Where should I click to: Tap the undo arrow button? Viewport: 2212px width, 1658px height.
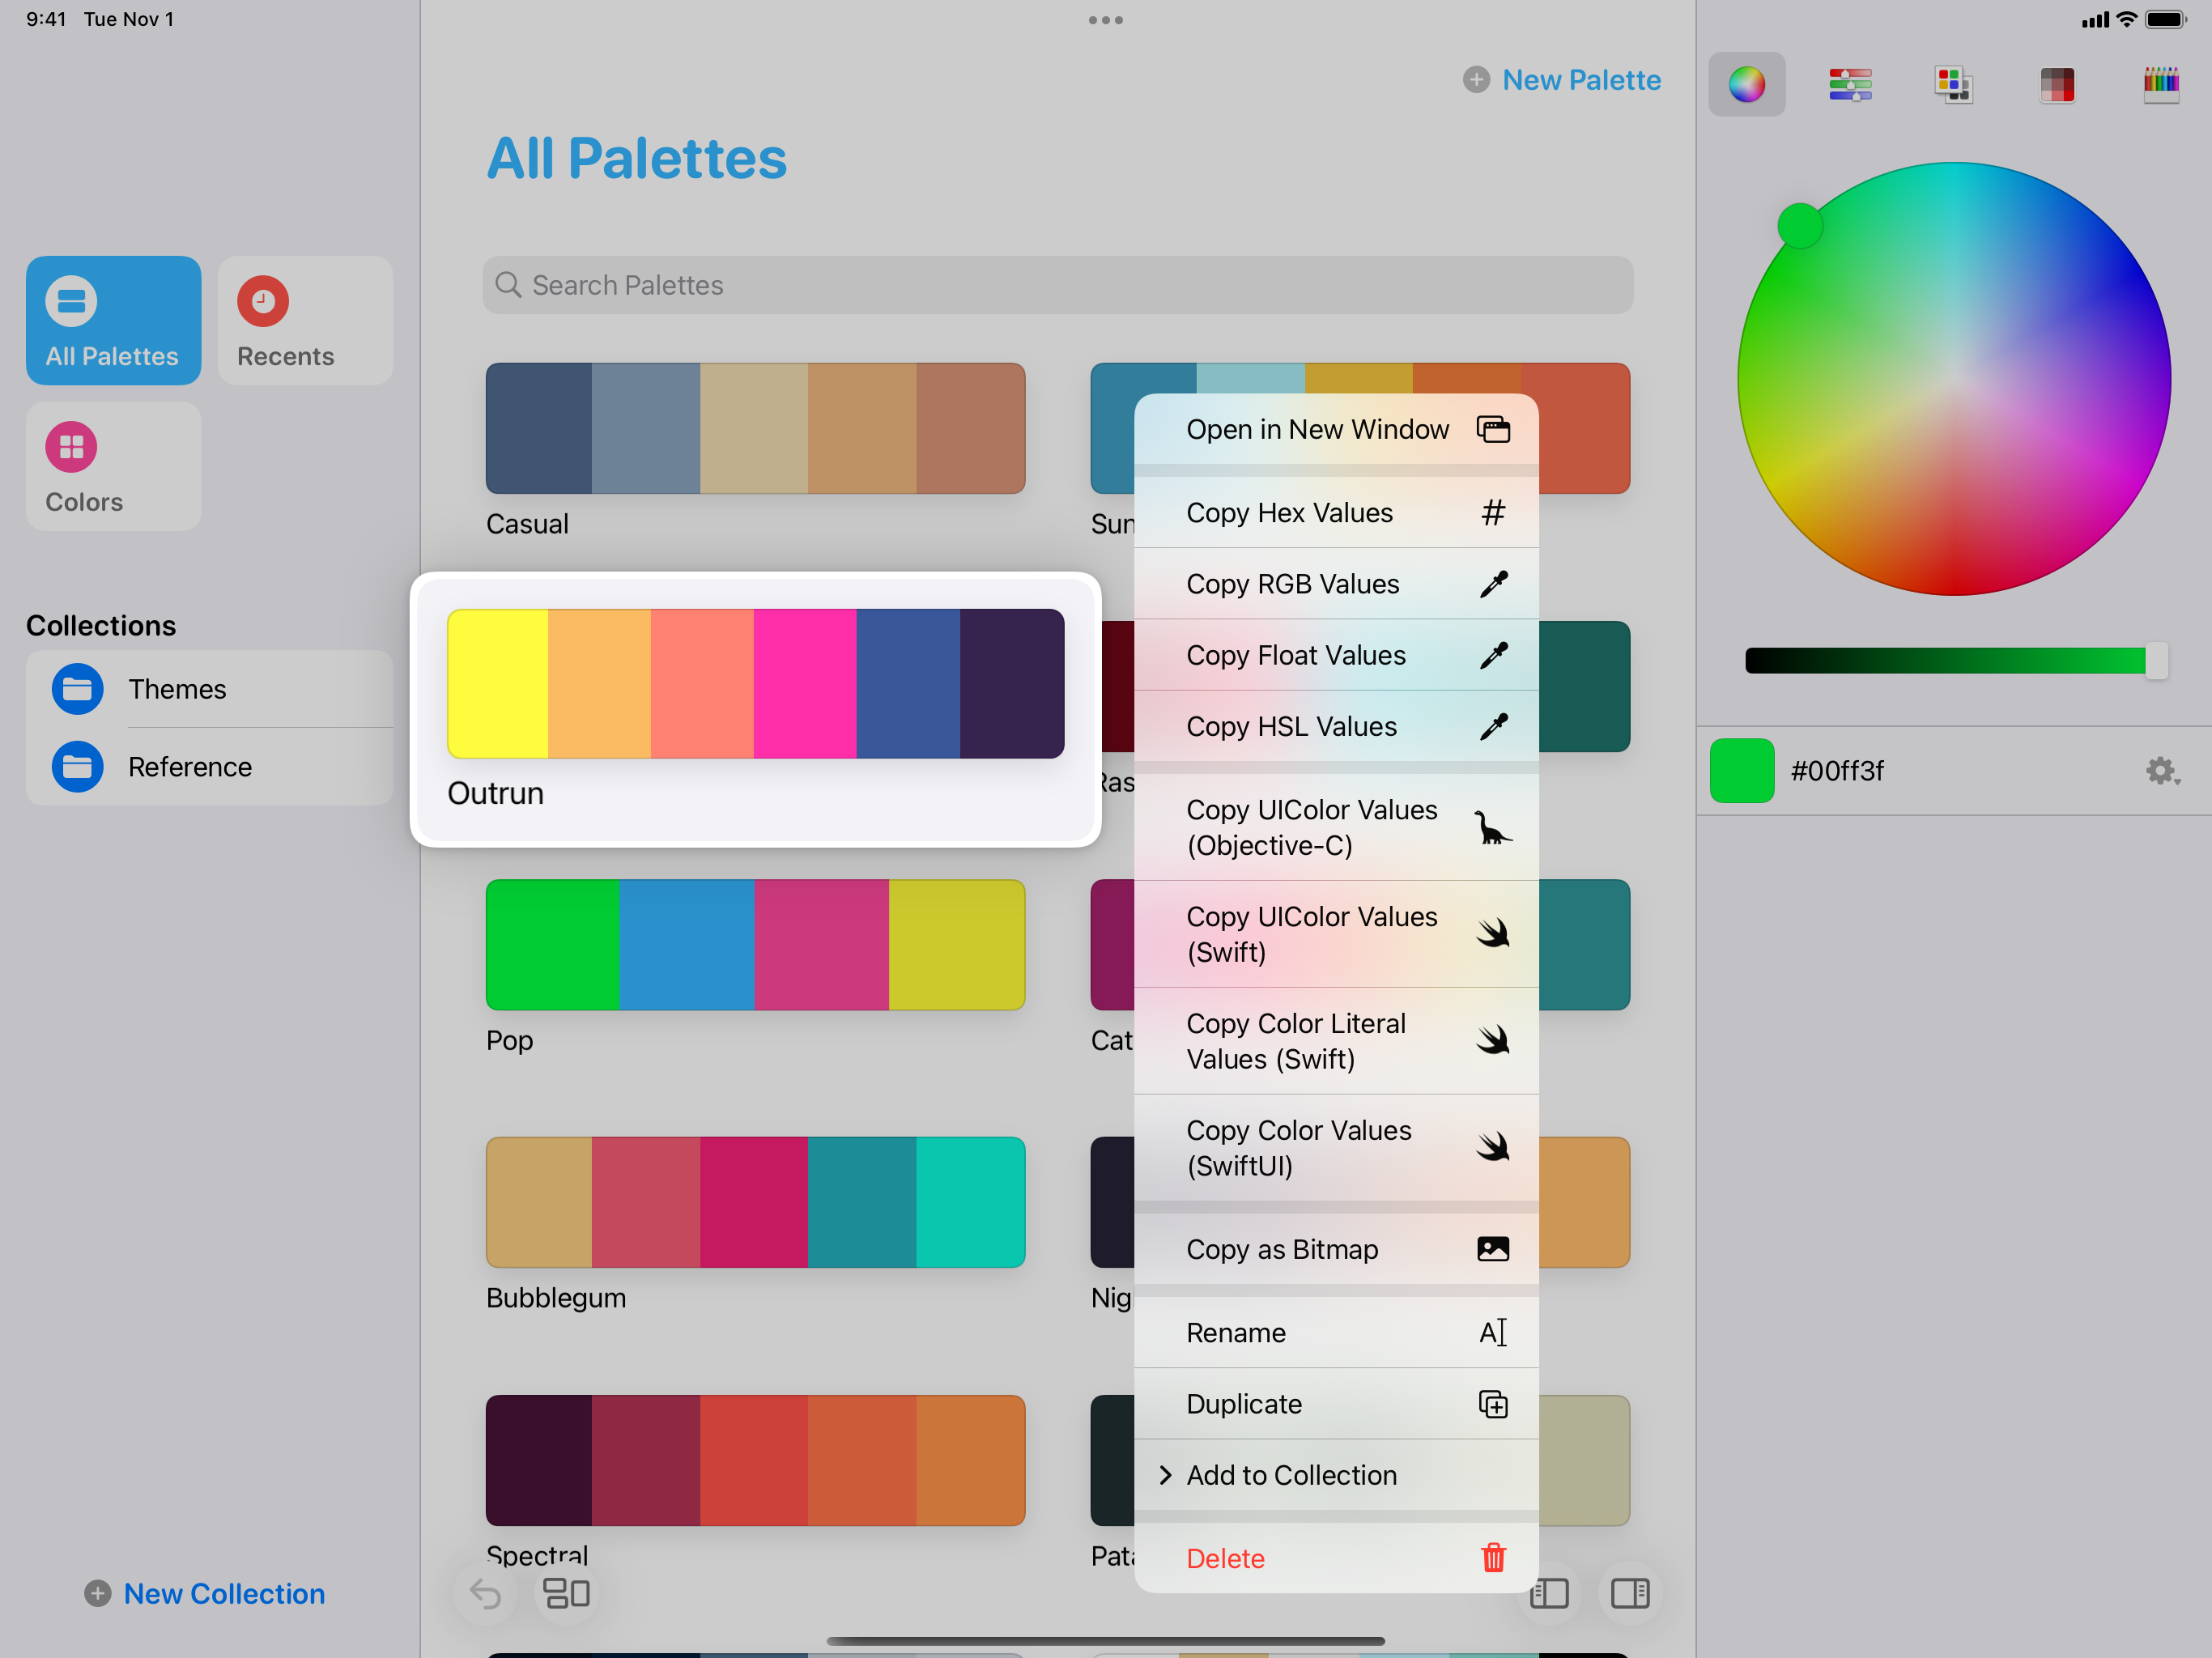click(485, 1593)
